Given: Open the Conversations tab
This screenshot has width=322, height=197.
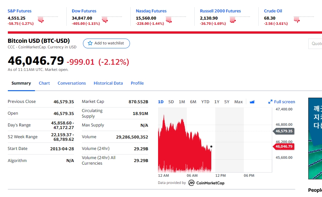Looking at the screenshot, I should (x=72, y=83).
